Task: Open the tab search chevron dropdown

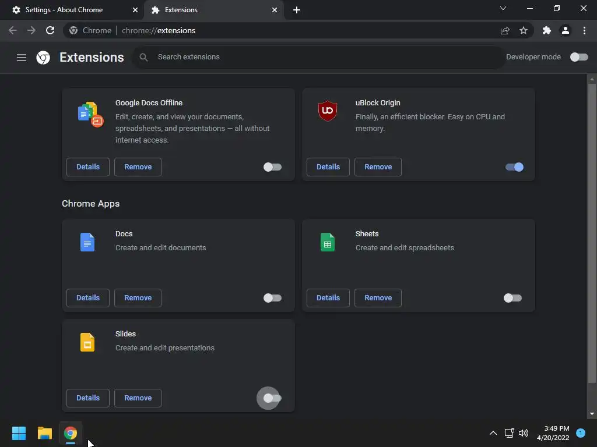Action: (x=503, y=8)
